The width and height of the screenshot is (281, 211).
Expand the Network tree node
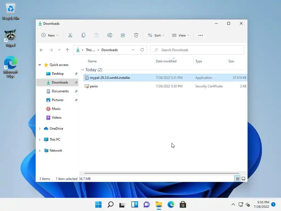[40, 151]
